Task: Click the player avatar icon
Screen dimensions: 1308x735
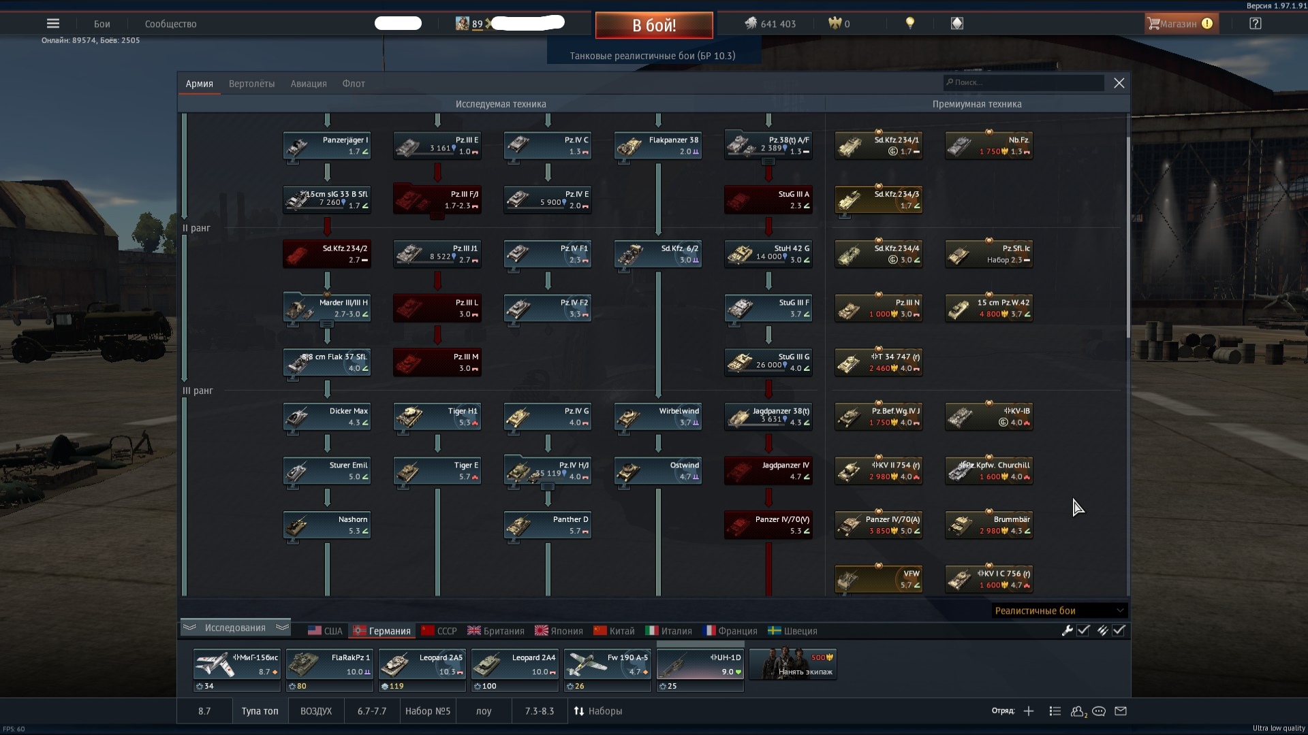Action: click(x=462, y=23)
